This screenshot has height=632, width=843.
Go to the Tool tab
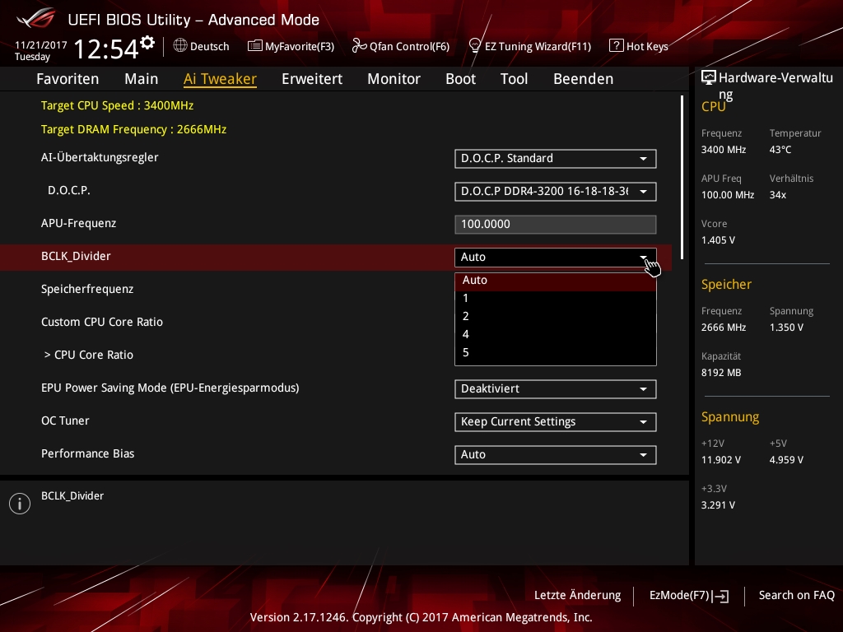[514, 79]
